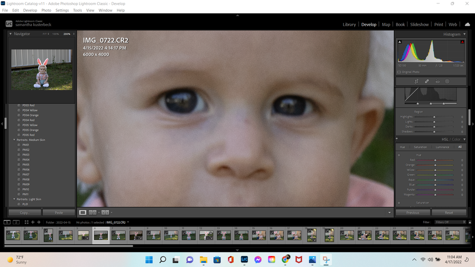Open Navigator zoom level dropdown arrows

coord(74,34)
